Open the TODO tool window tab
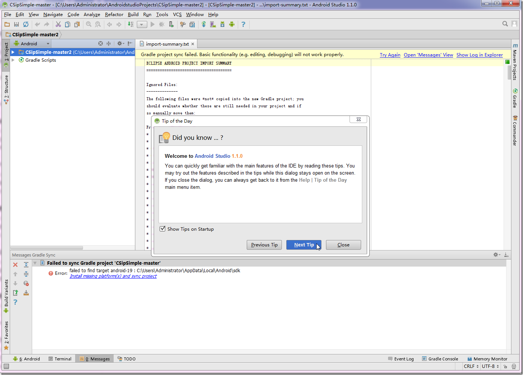The image size is (523, 375). (x=126, y=359)
